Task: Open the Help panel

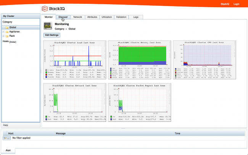Action: (21, 125)
